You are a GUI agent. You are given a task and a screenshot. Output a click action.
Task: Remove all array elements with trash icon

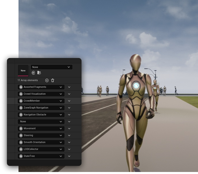[53, 80]
